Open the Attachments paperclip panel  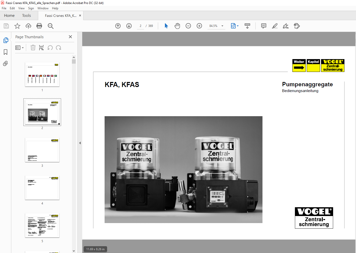pyautogui.click(x=6, y=63)
